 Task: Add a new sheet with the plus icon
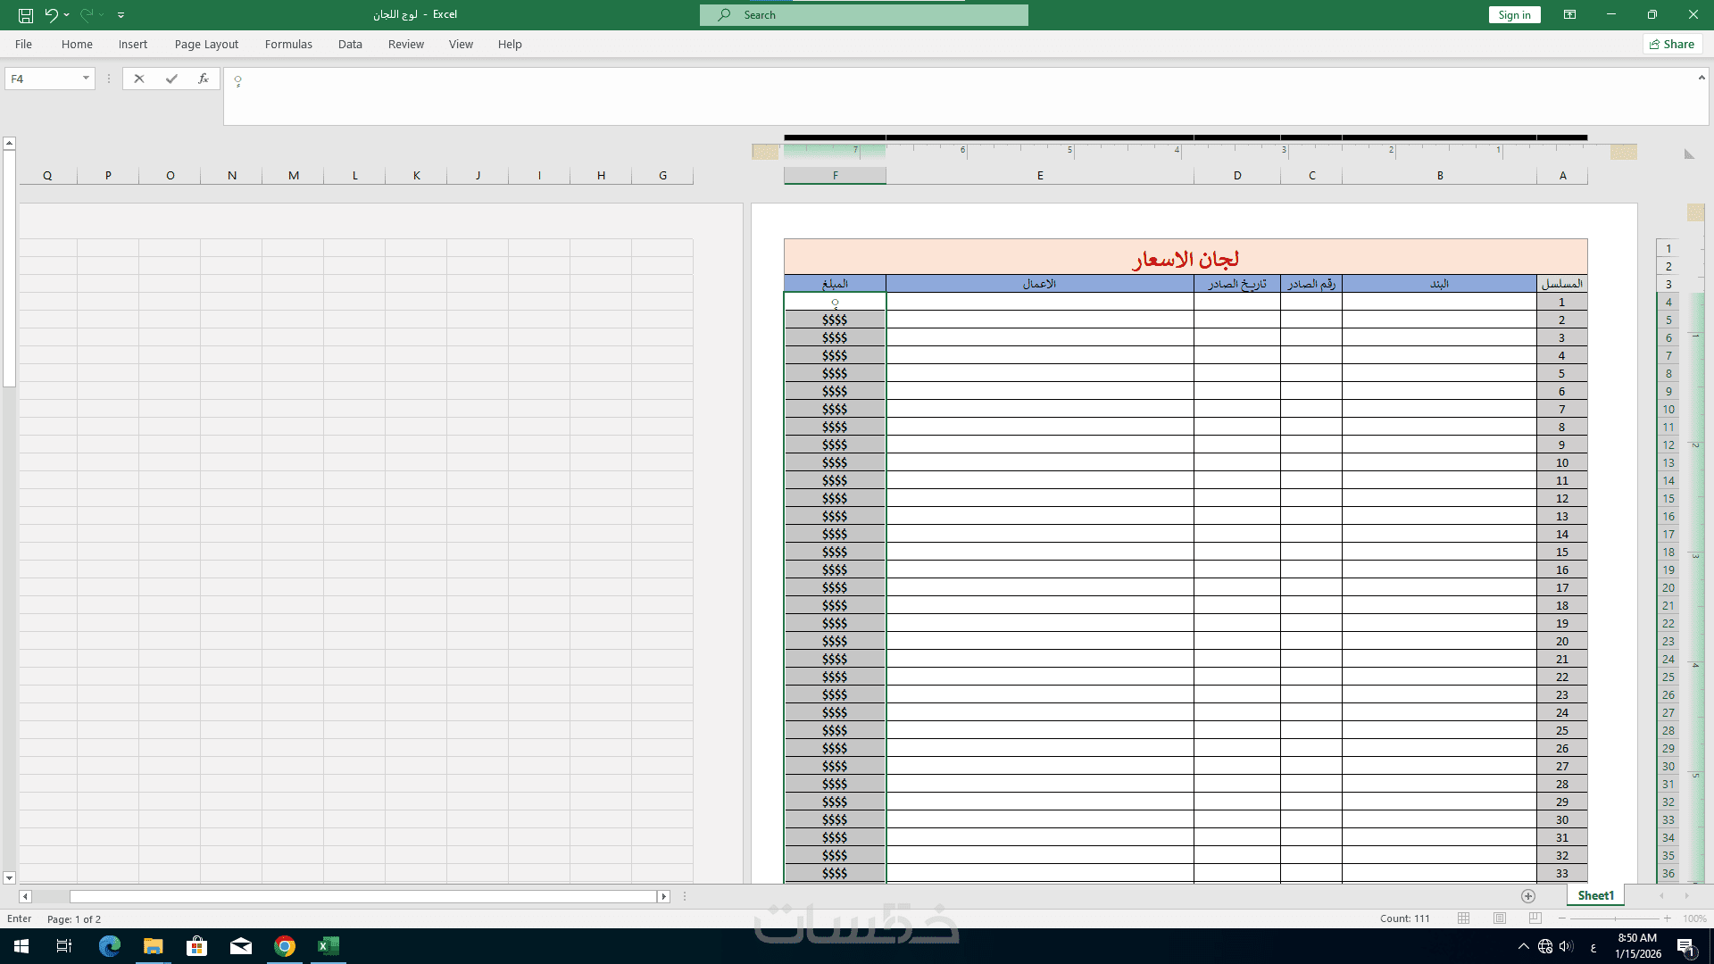[1528, 895]
